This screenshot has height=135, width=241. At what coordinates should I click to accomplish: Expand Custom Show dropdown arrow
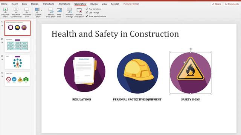(41, 10)
